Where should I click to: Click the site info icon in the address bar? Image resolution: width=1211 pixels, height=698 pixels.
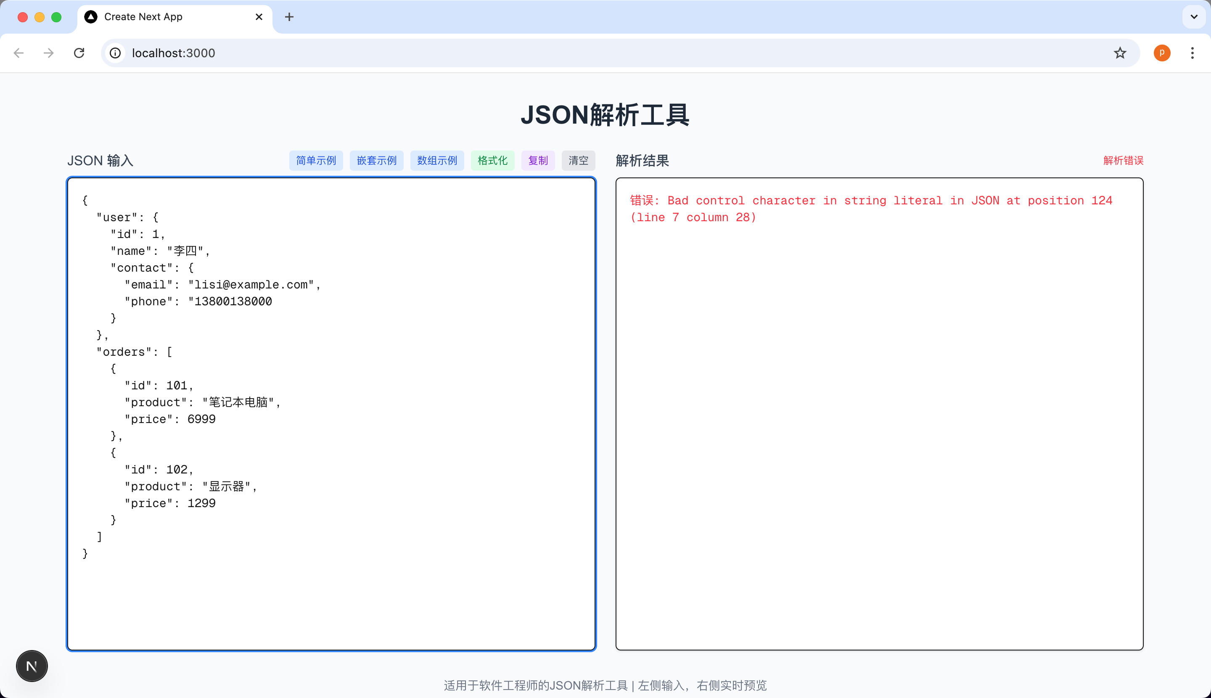click(x=115, y=53)
